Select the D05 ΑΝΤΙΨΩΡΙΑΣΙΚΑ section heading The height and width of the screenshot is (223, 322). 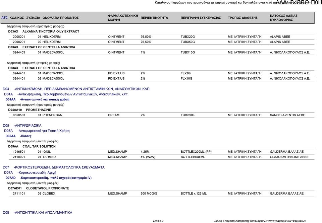(x=22, y=126)
